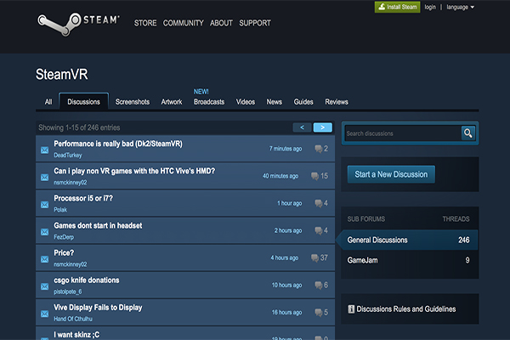Click reply bubble icon showing 2 replies
510x340 pixels.
click(x=319, y=149)
